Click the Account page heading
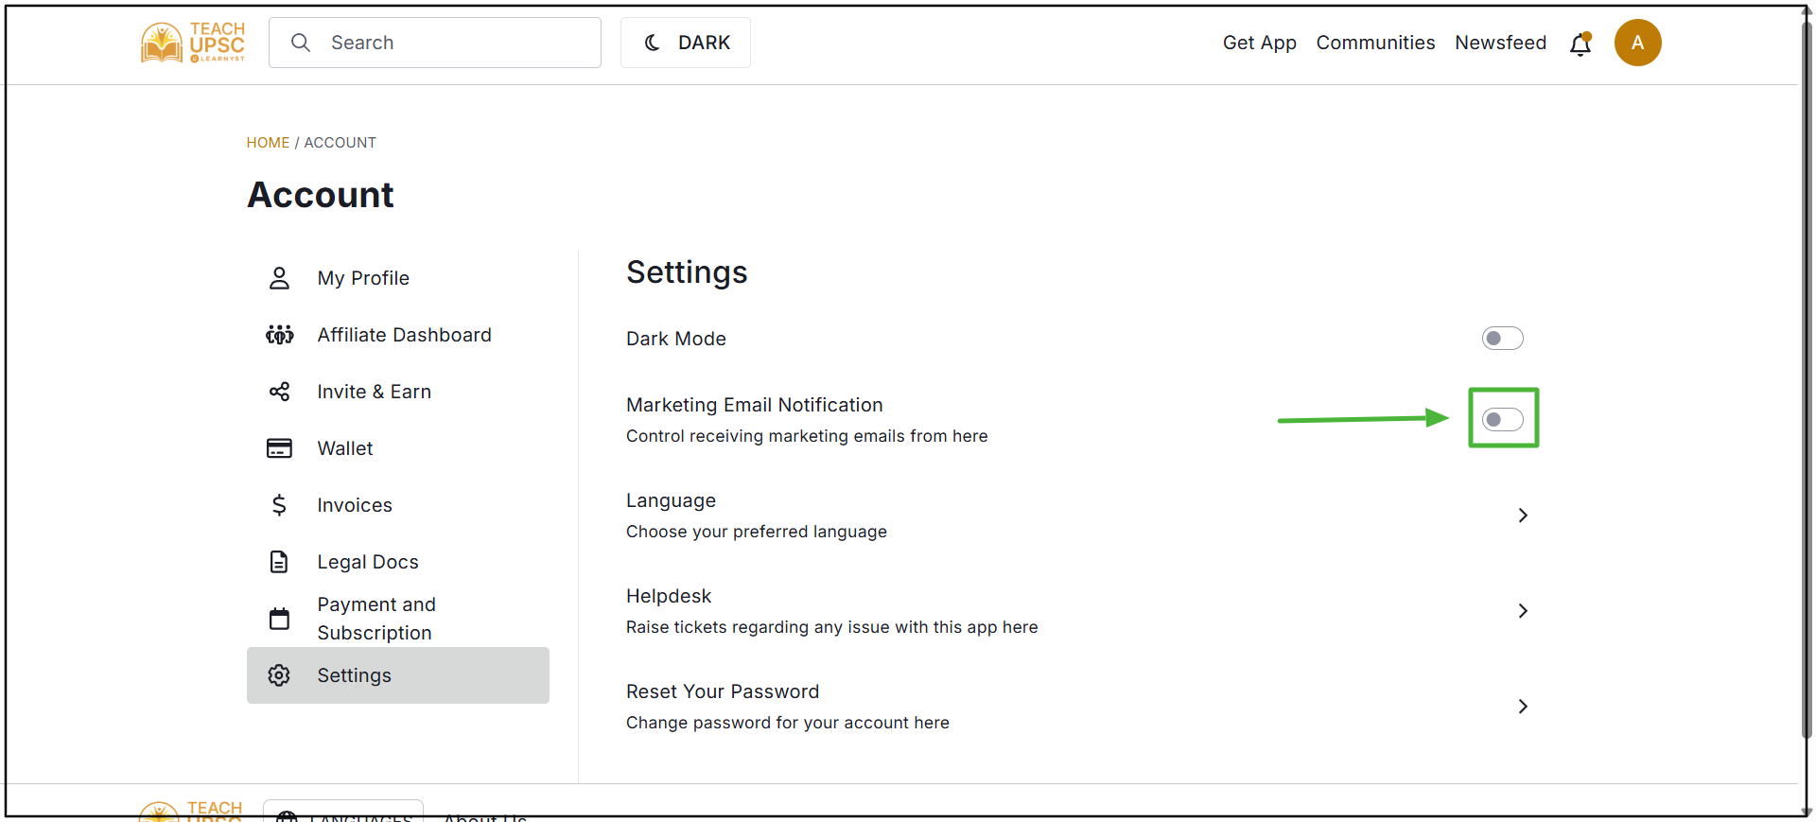This screenshot has width=1816, height=822. [321, 195]
